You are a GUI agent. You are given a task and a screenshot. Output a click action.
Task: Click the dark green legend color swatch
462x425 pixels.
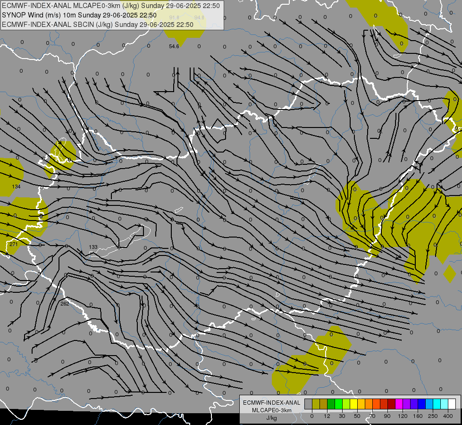331,404
